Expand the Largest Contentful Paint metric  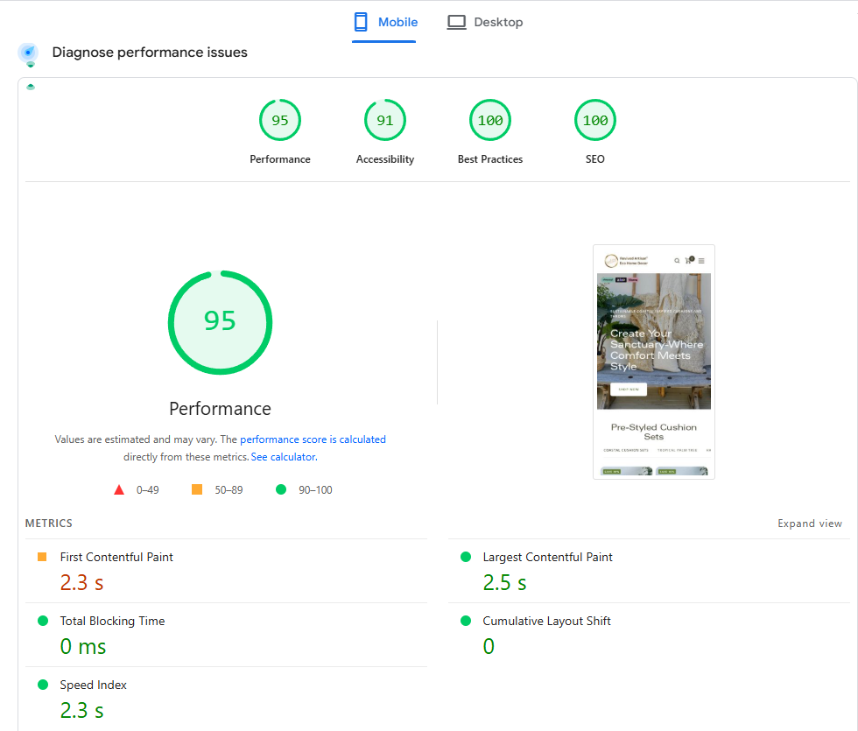point(547,557)
